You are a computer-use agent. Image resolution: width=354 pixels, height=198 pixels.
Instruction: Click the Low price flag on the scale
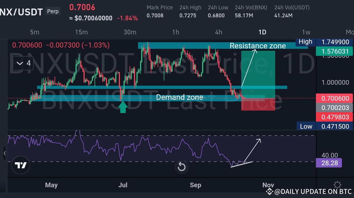tap(306, 126)
